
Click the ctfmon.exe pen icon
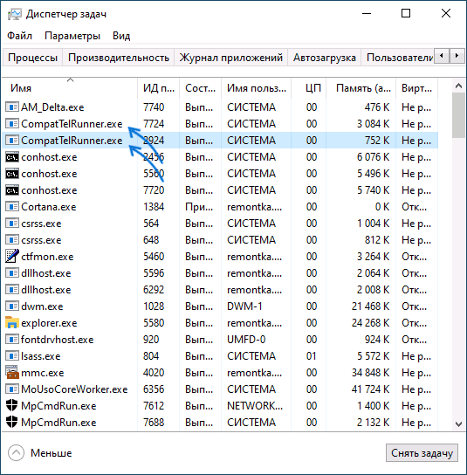(x=12, y=257)
